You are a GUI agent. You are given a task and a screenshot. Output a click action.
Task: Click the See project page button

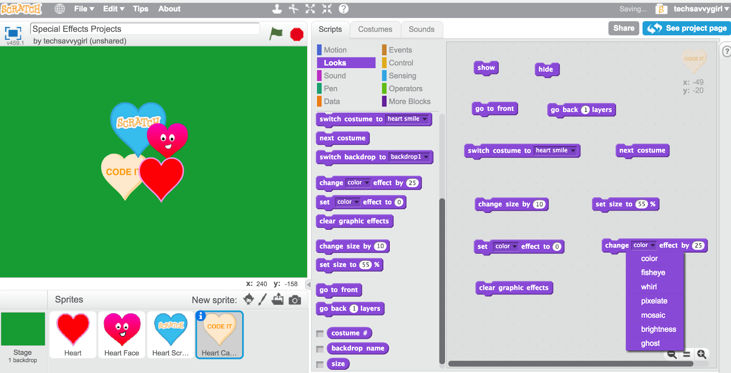click(x=687, y=28)
